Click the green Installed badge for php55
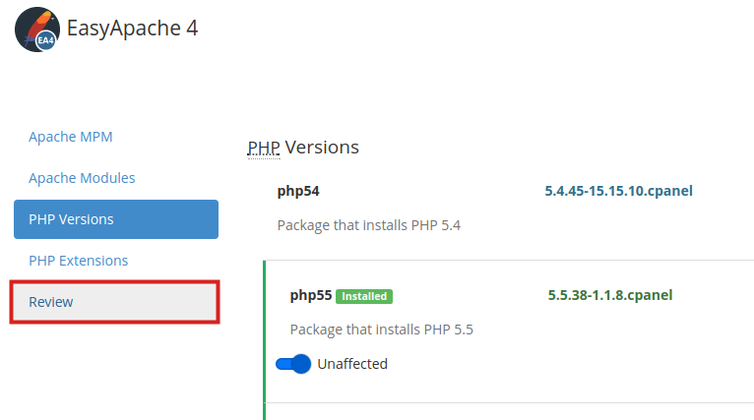The width and height of the screenshot is (754, 420). pyautogui.click(x=363, y=296)
